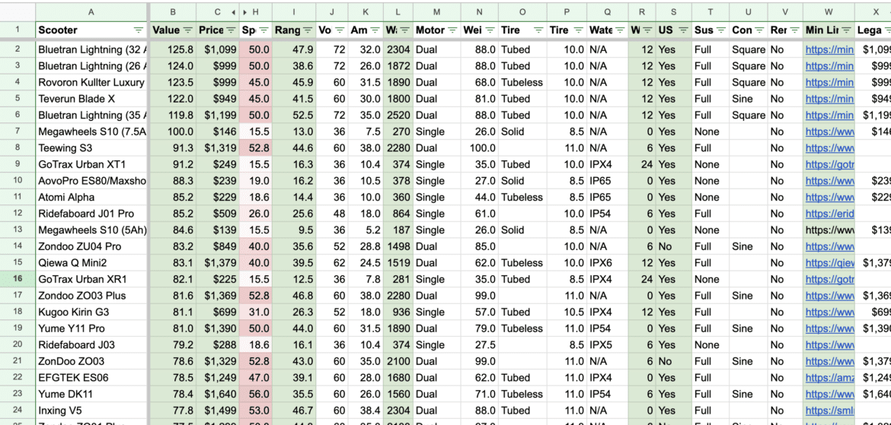Select row 2 by its row number
The image size is (891, 425).
tap(17, 49)
